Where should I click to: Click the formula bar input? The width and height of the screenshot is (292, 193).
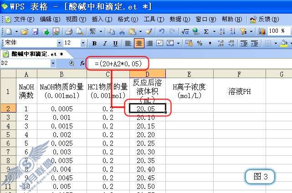tap(189, 64)
